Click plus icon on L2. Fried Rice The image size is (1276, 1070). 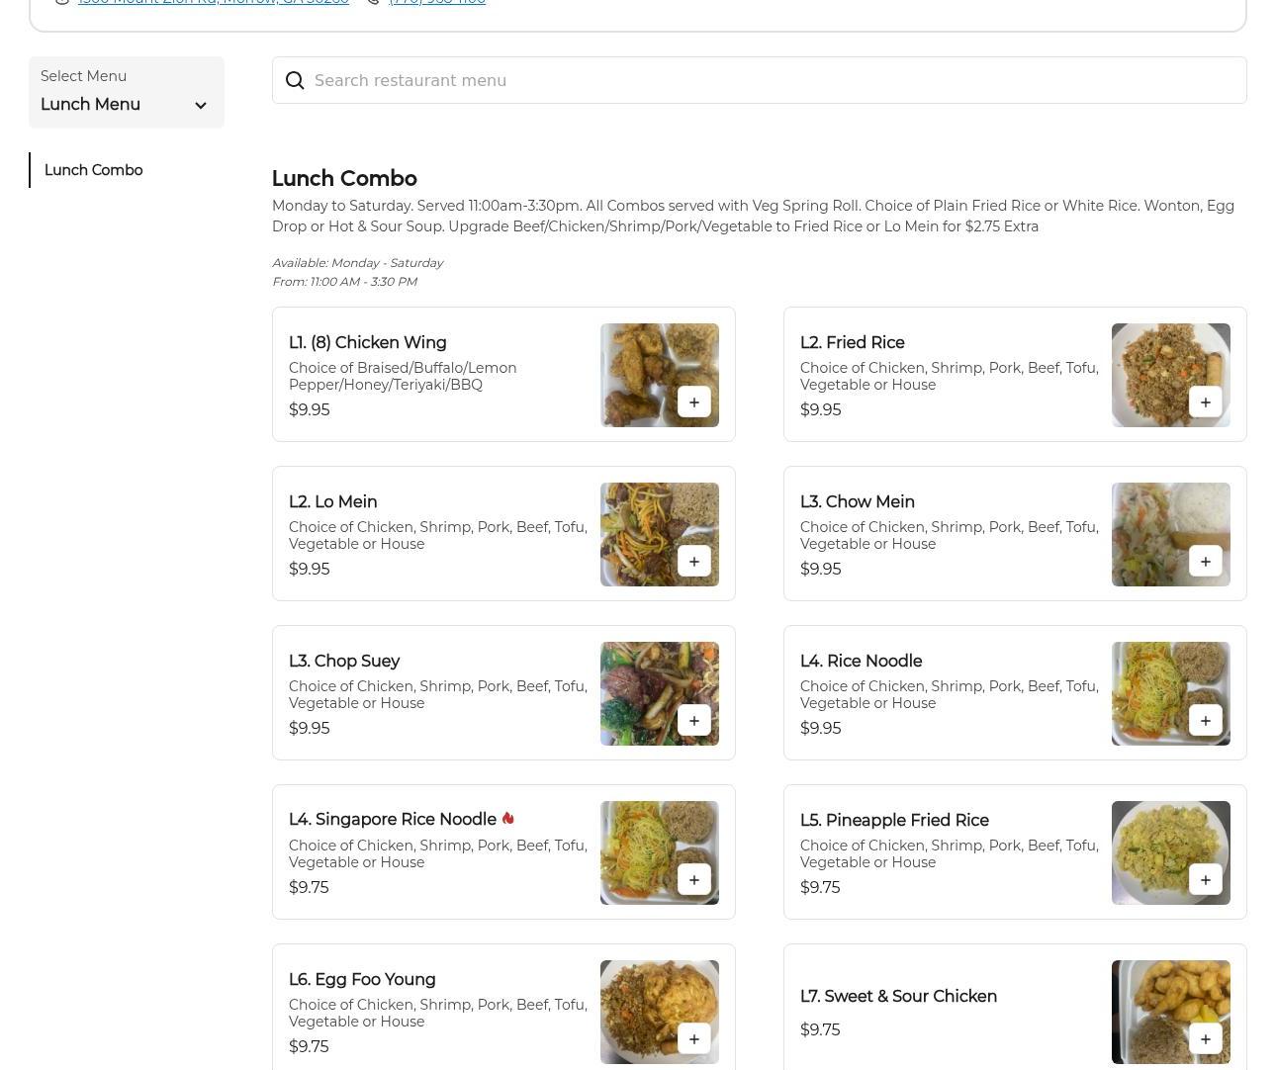click(x=1205, y=402)
